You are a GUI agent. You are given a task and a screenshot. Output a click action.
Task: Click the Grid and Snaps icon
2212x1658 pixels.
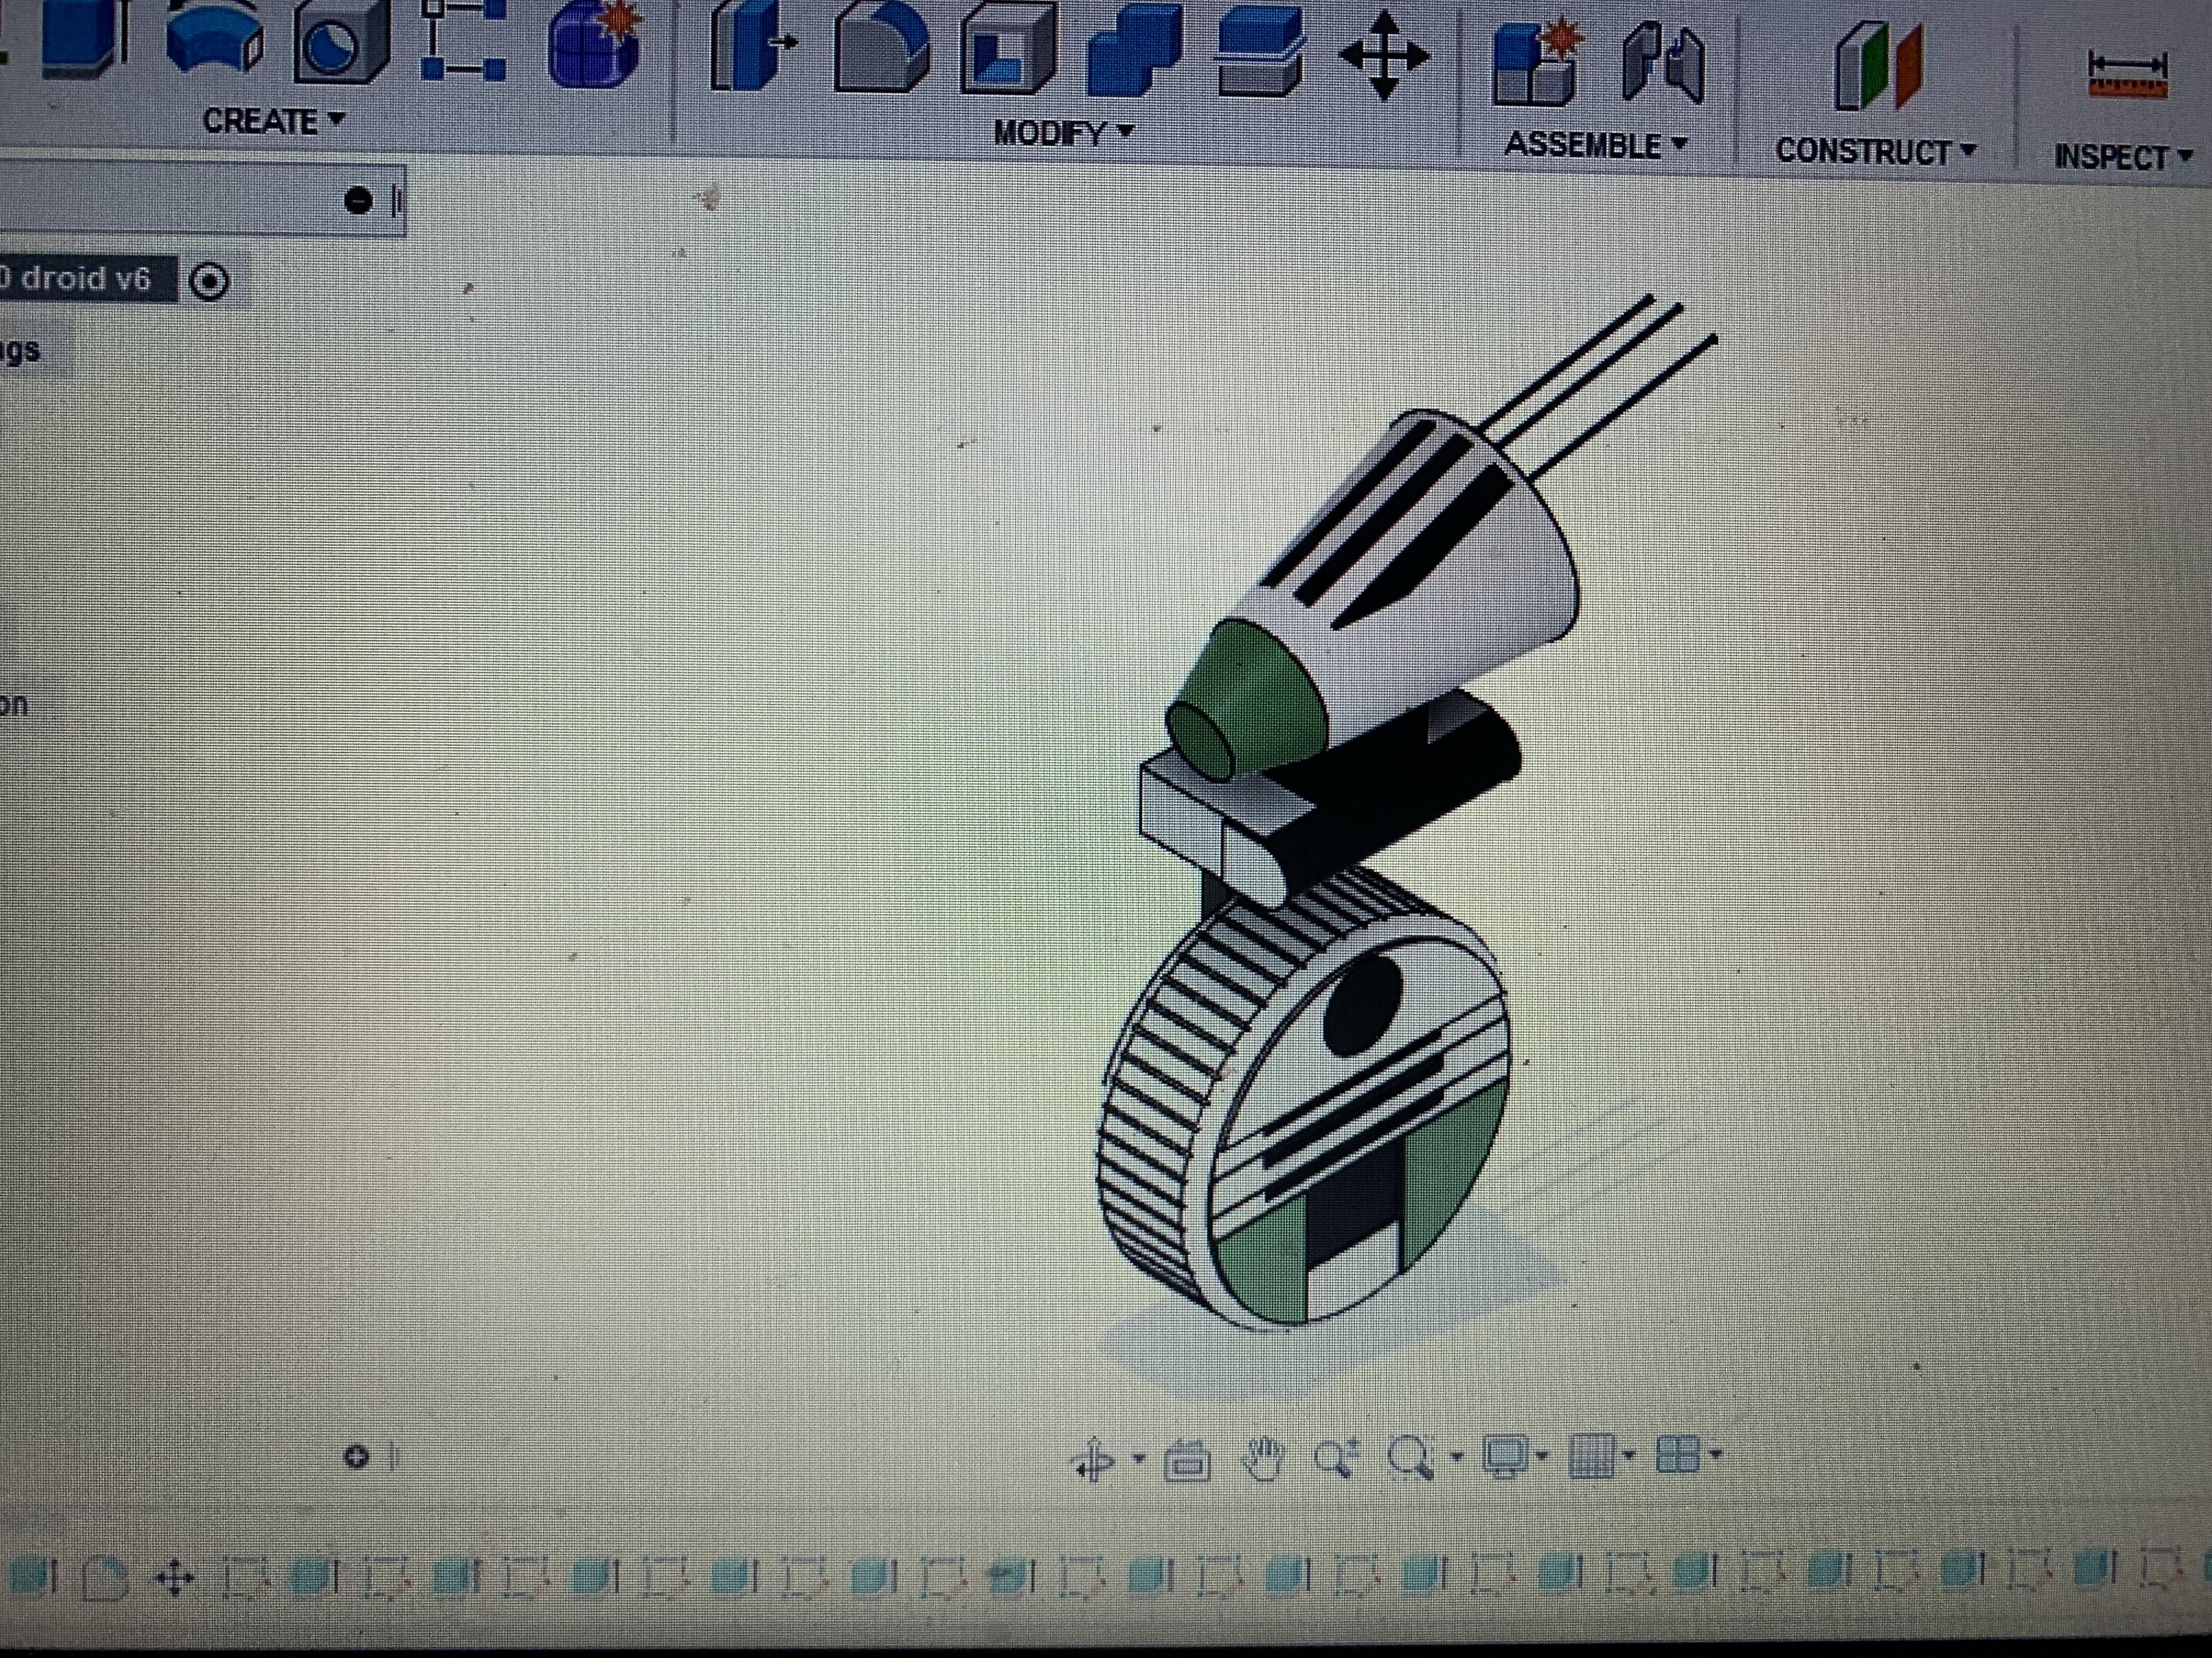[x=1592, y=1455]
